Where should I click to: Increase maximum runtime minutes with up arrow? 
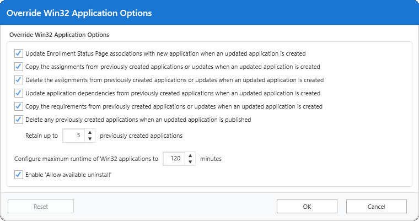[x=190, y=155]
